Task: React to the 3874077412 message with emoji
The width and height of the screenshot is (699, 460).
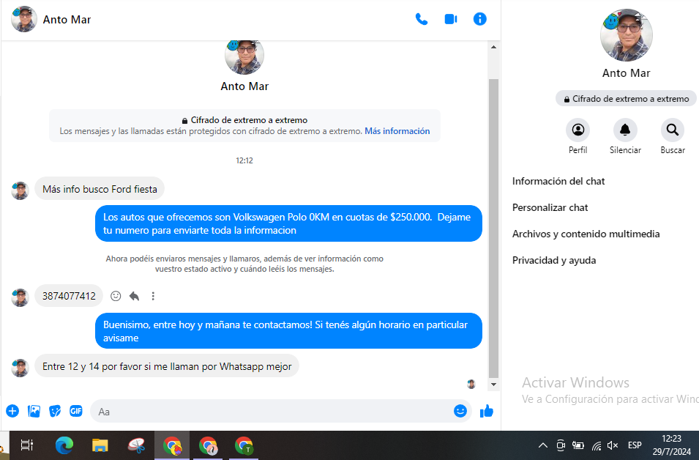Action: (x=116, y=296)
